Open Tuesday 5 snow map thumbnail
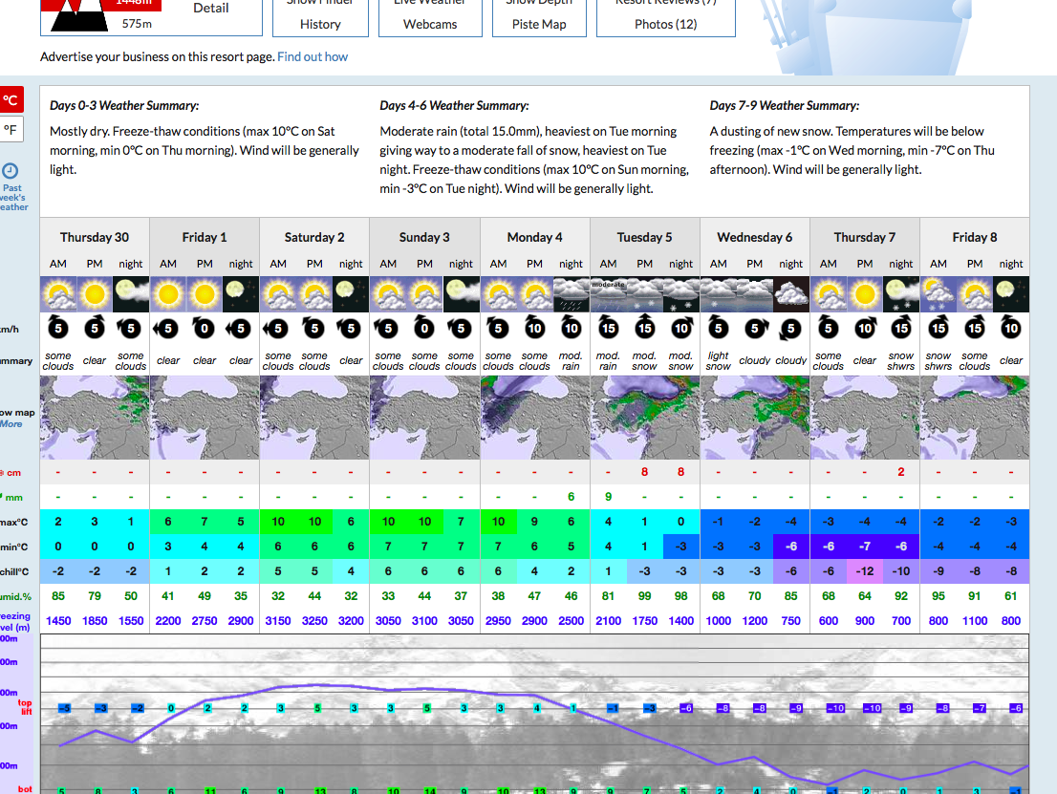The image size is (1057, 794). point(645,418)
